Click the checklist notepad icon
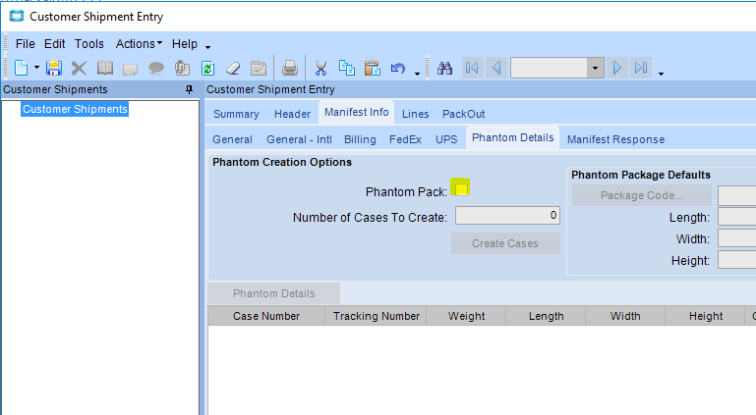Screen dimensions: 756x415 coord(259,68)
